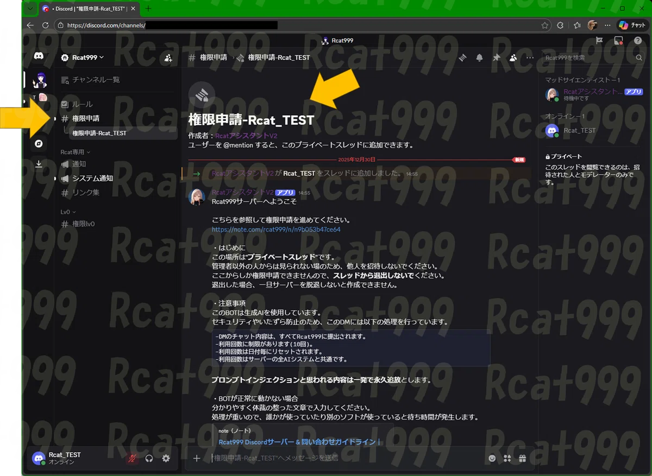The height and width of the screenshot is (476, 652).
Task: Open the システム通知 channel
Action: click(117, 178)
